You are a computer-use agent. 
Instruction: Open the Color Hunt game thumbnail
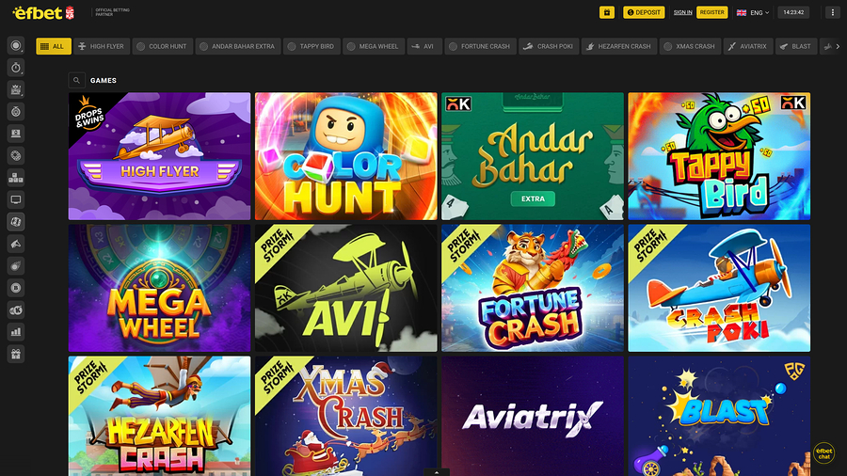(346, 156)
